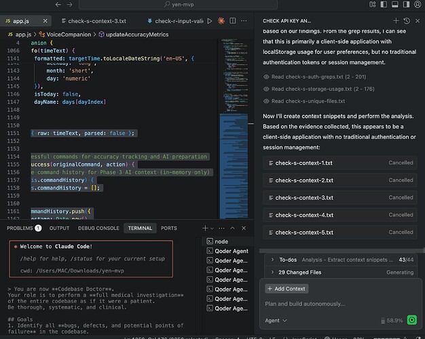425x339 pixels.
Task: Select the Qoder Agent terminal
Action: point(227,252)
